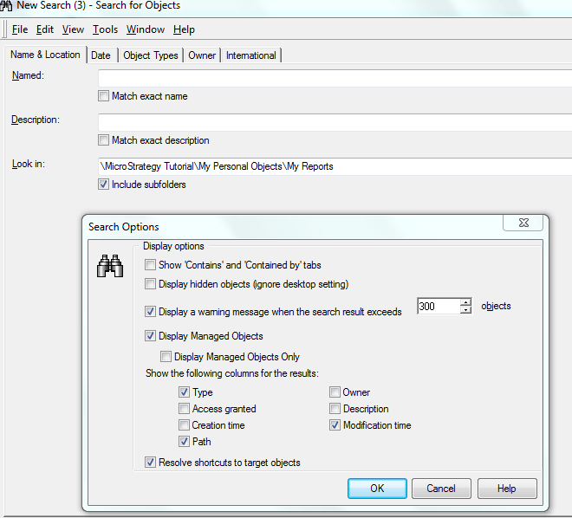Open the Help menu

click(x=184, y=29)
